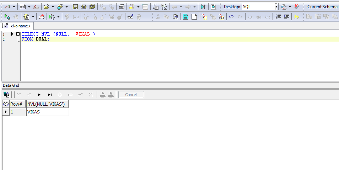
Task: Execute statement with the green play icon
Action: pos(7,17)
